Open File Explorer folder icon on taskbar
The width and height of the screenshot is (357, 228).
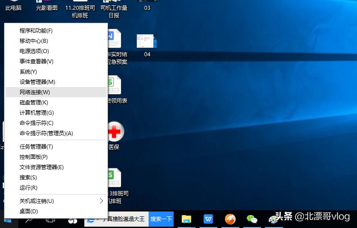(x=186, y=219)
